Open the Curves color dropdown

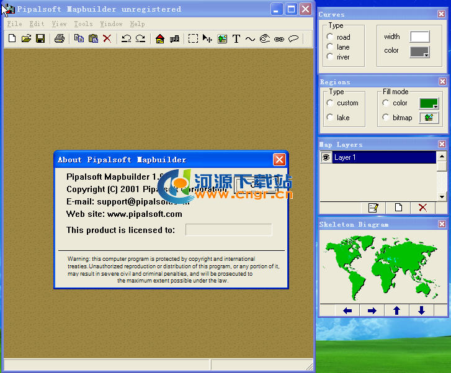420,53
